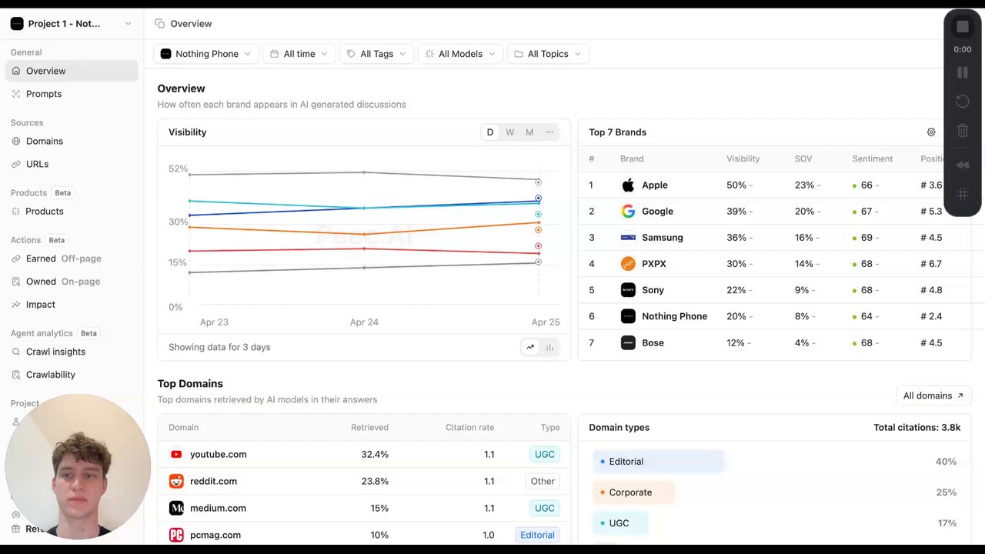Click Total citations 3.8k label
The height and width of the screenshot is (554, 985).
coord(917,428)
